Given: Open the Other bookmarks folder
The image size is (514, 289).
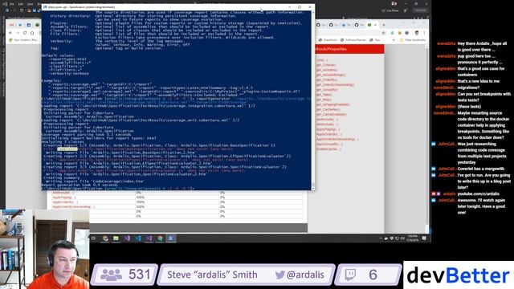Looking at the screenshot, I should (x=413, y=40).
